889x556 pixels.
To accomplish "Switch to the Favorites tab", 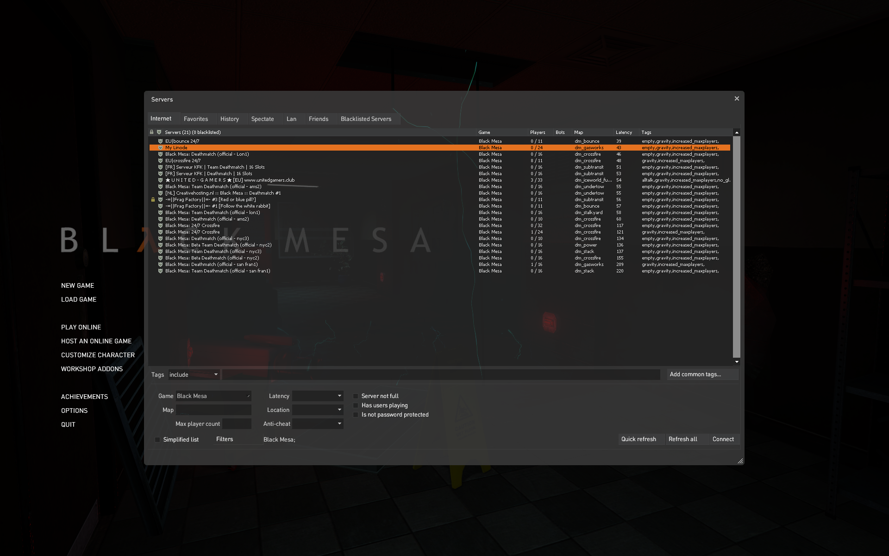I will point(196,119).
